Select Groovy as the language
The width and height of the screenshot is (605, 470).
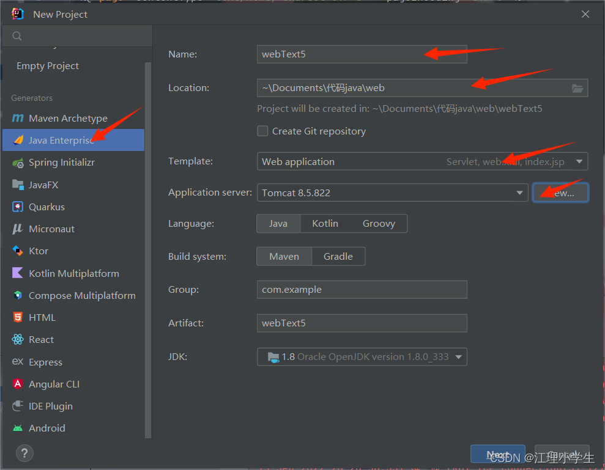[379, 224]
